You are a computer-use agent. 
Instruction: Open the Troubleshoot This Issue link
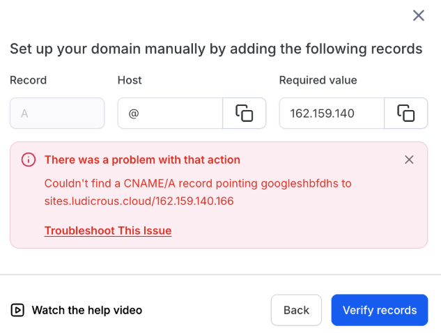[x=107, y=231]
